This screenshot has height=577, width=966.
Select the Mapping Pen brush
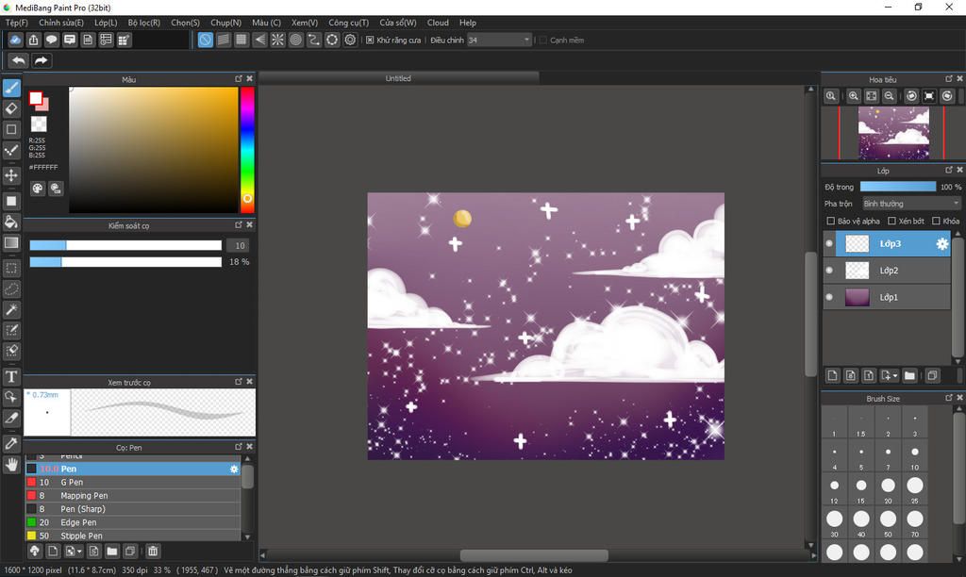tap(132, 496)
